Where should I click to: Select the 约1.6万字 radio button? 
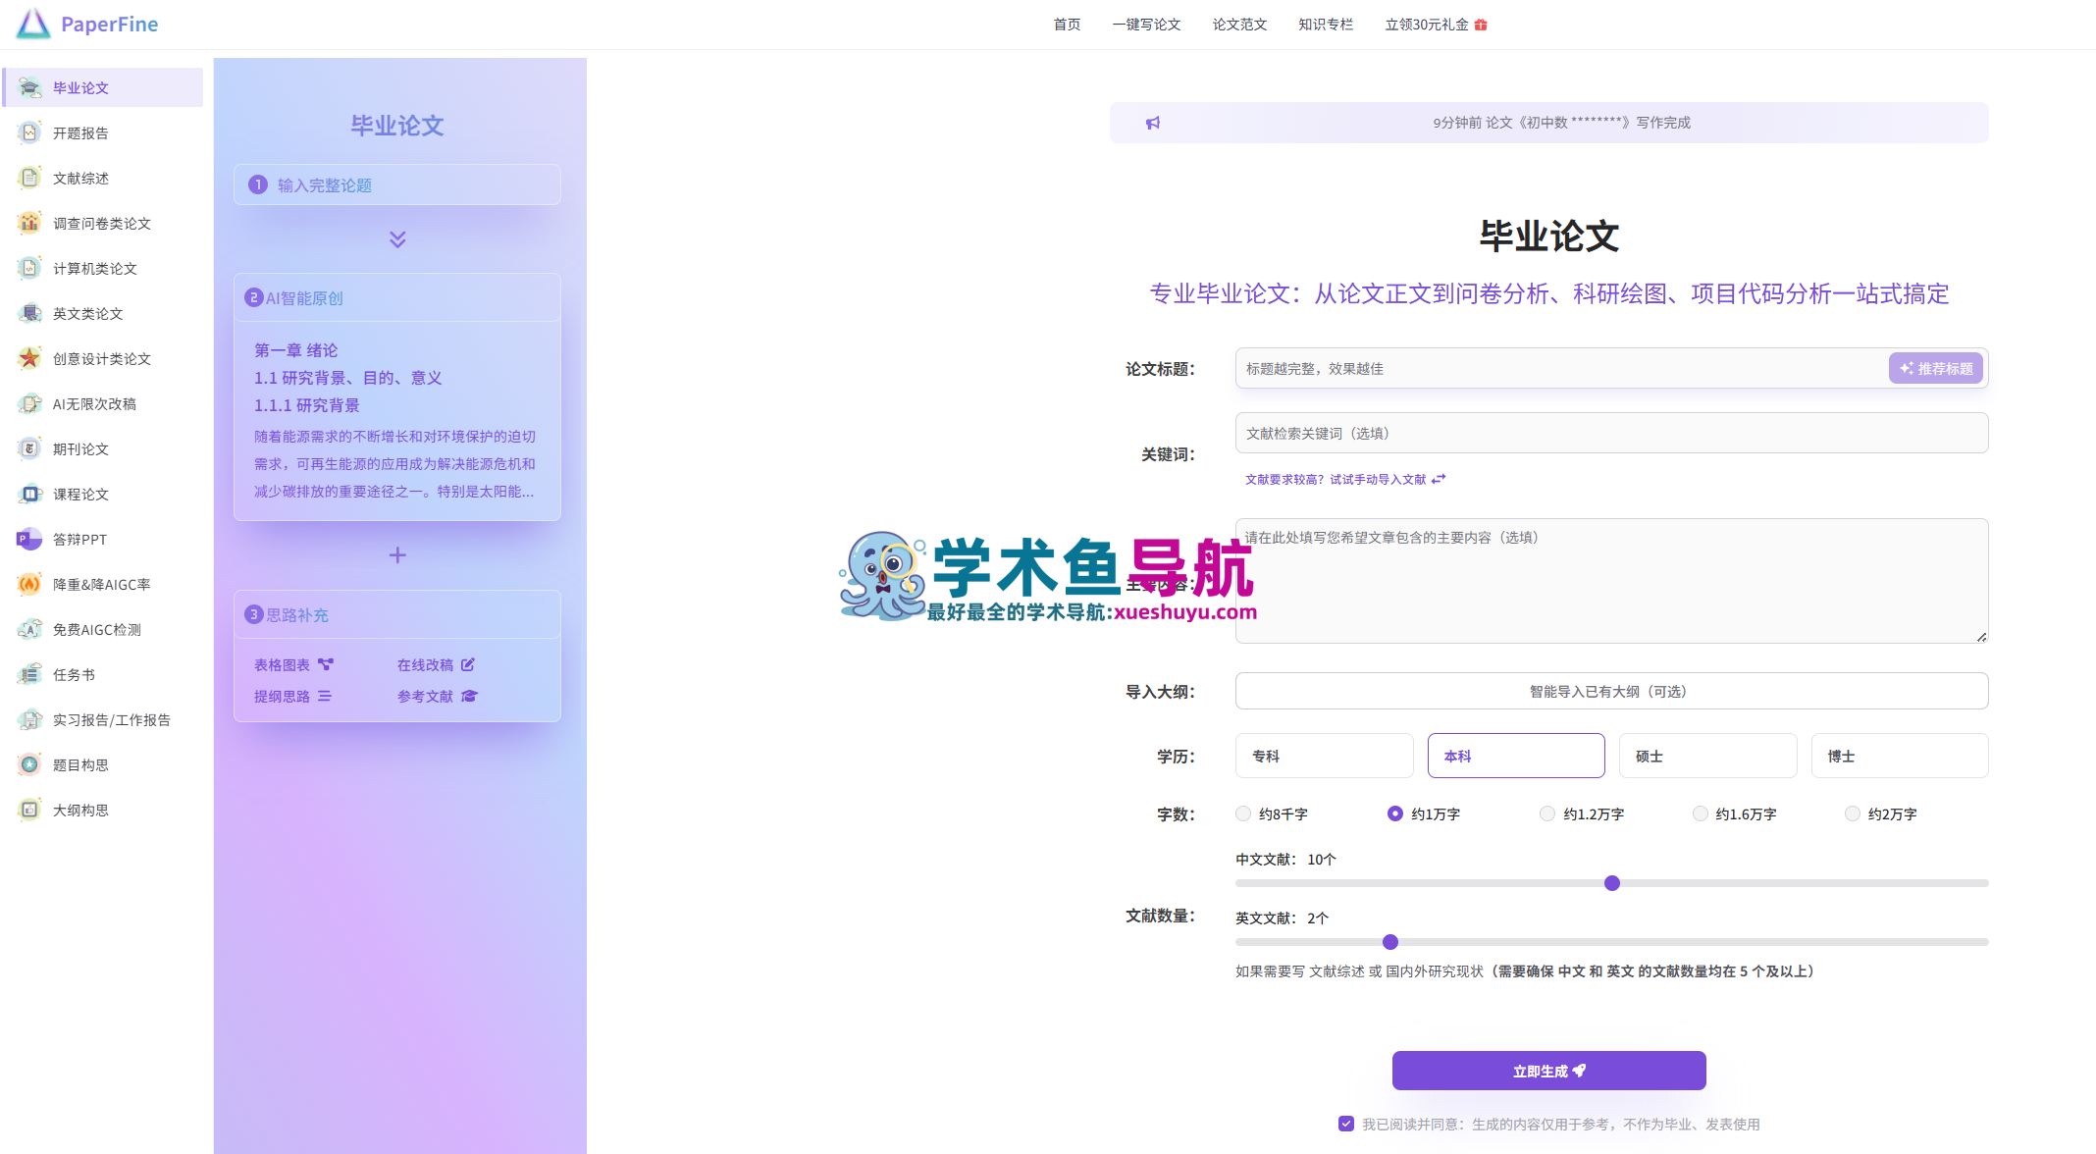(1701, 813)
